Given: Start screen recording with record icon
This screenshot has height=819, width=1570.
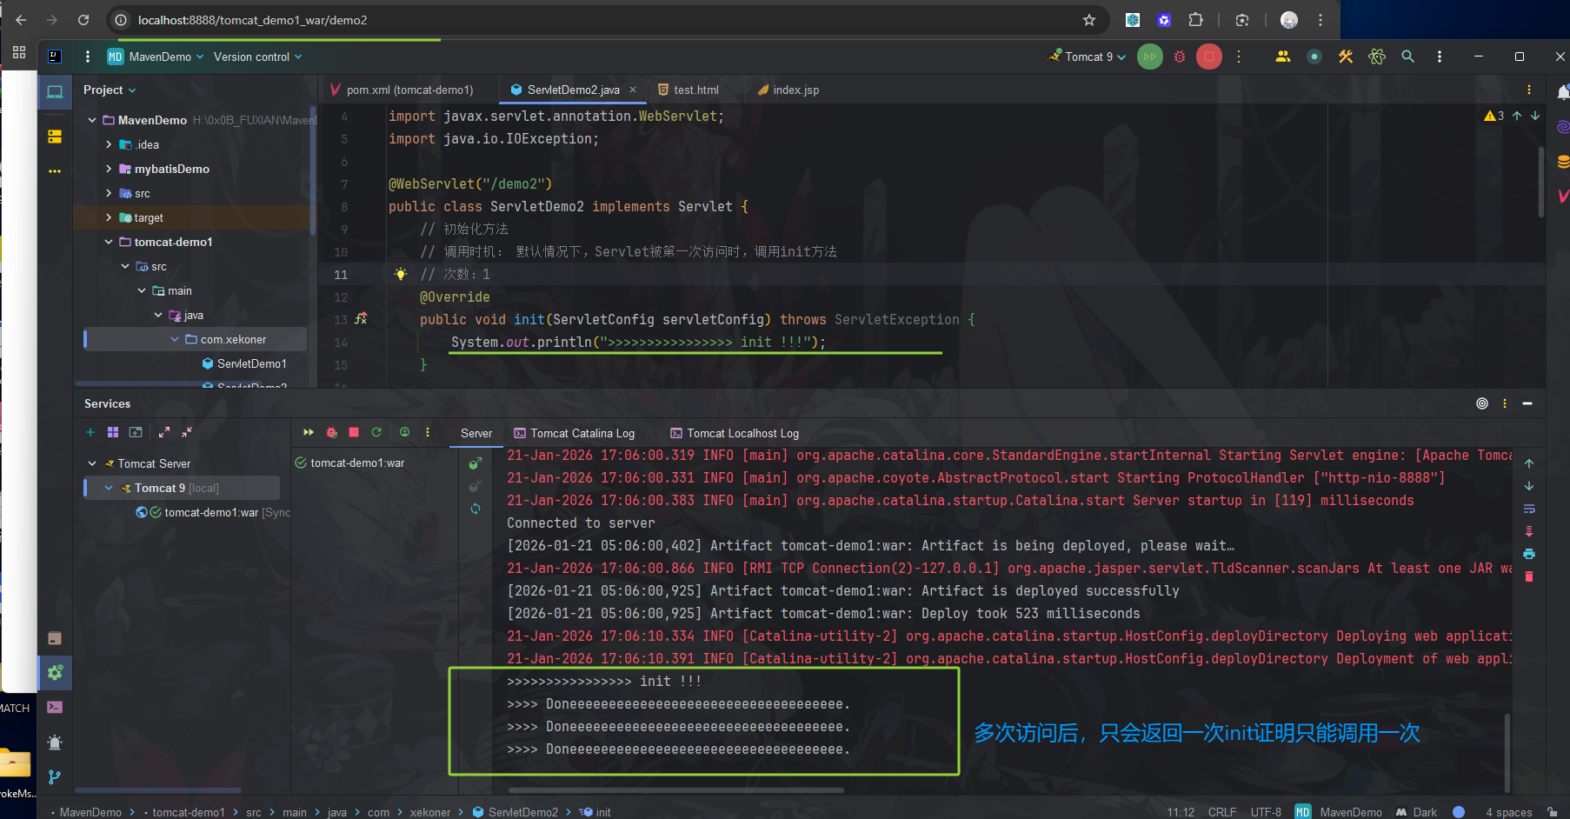Looking at the screenshot, I should [1314, 57].
